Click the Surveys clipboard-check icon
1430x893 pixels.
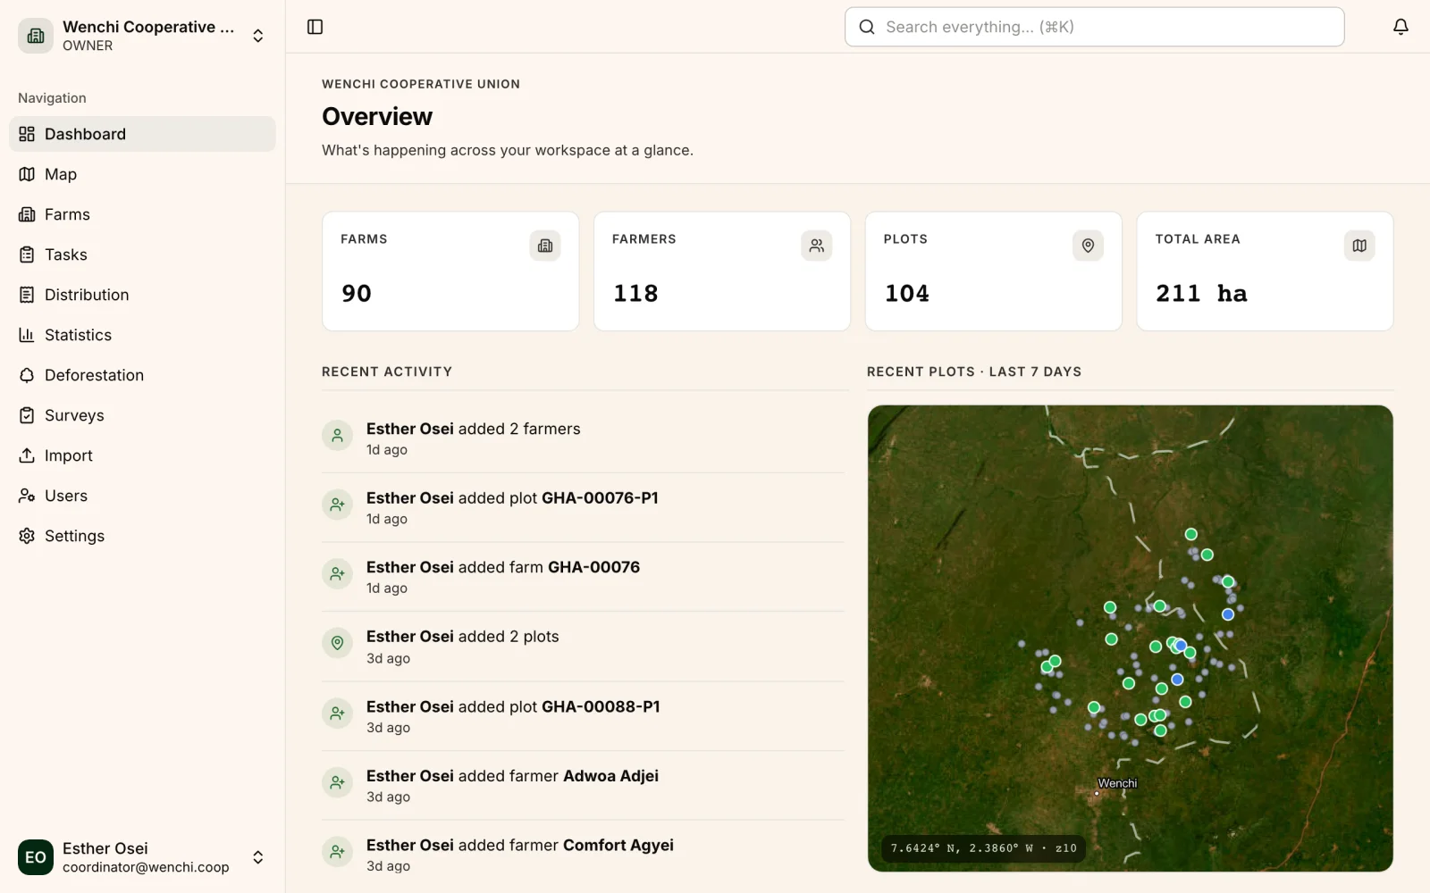[27, 415]
